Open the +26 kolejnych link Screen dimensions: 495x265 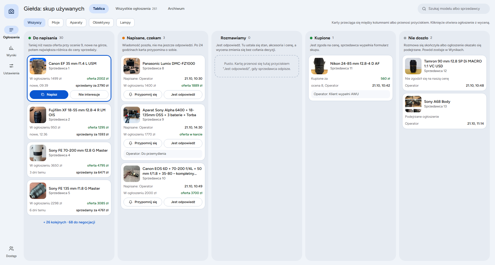pyautogui.click(x=69, y=222)
